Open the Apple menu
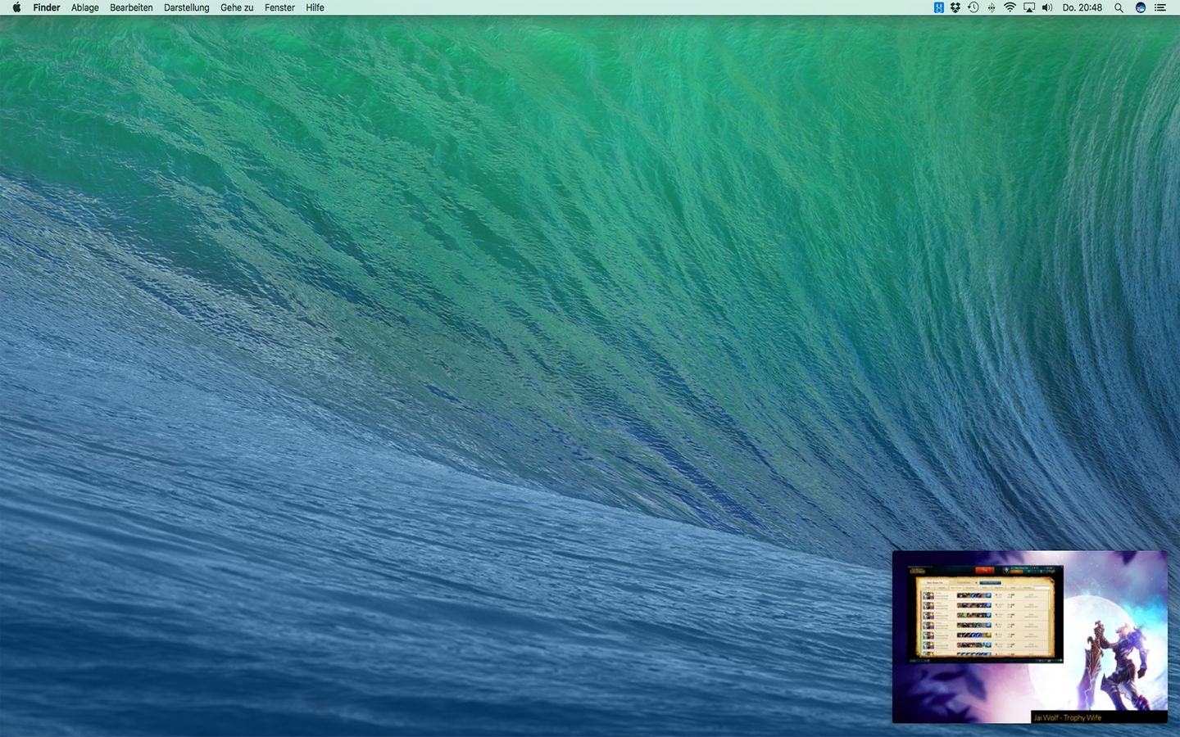The height and width of the screenshot is (737, 1180). (x=16, y=7)
